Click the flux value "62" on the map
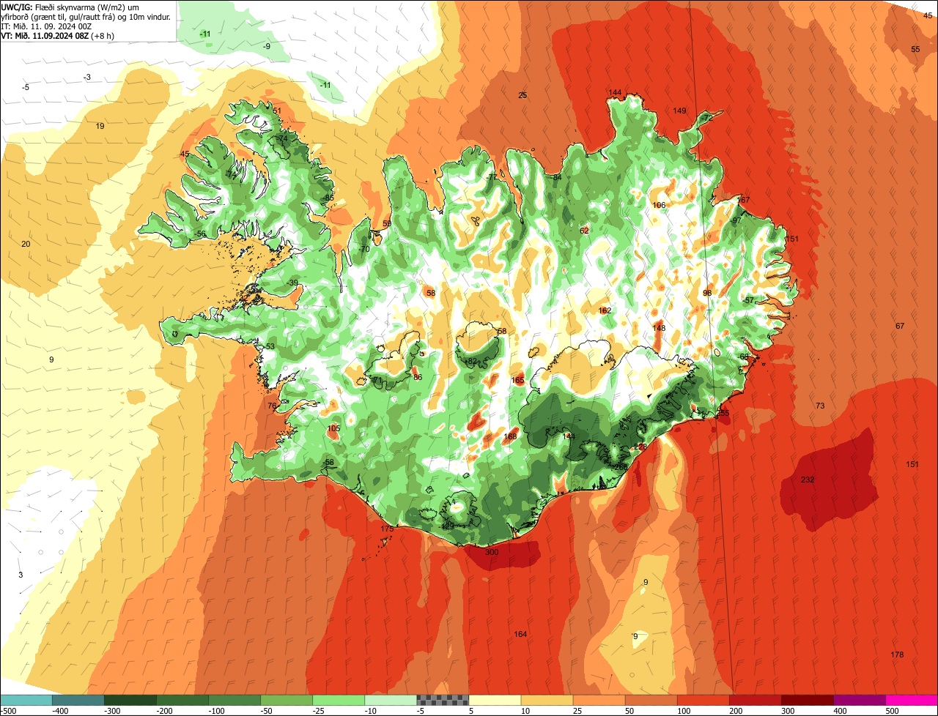 click(x=584, y=231)
